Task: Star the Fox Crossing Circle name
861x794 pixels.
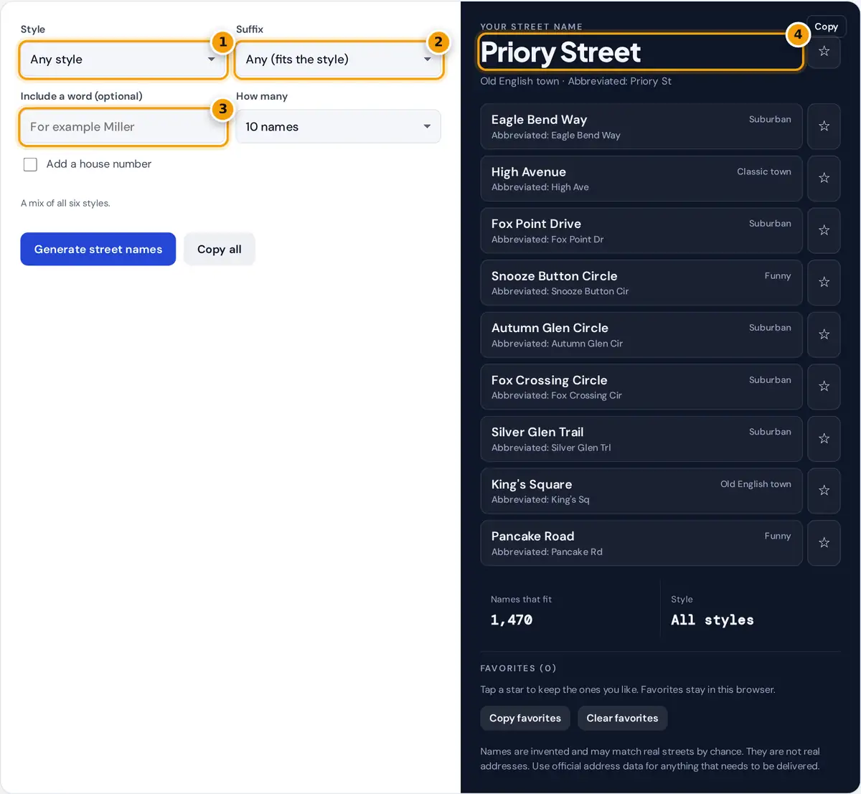Action: (824, 387)
